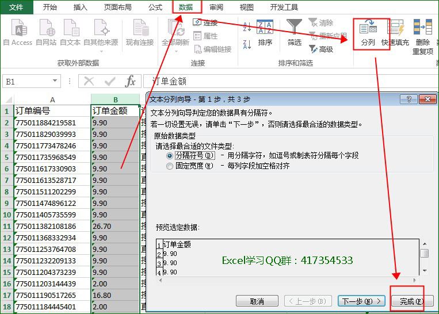Import data From Access icon
This screenshot has height=314, width=439.
point(18,32)
